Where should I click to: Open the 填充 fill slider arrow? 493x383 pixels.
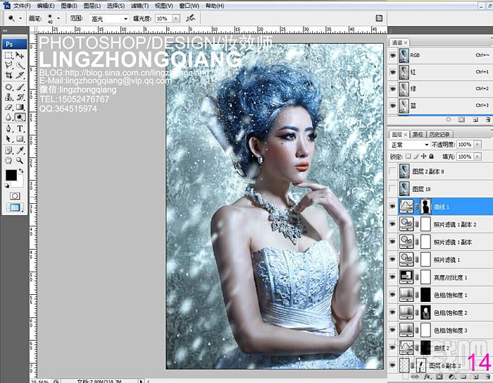coord(478,156)
